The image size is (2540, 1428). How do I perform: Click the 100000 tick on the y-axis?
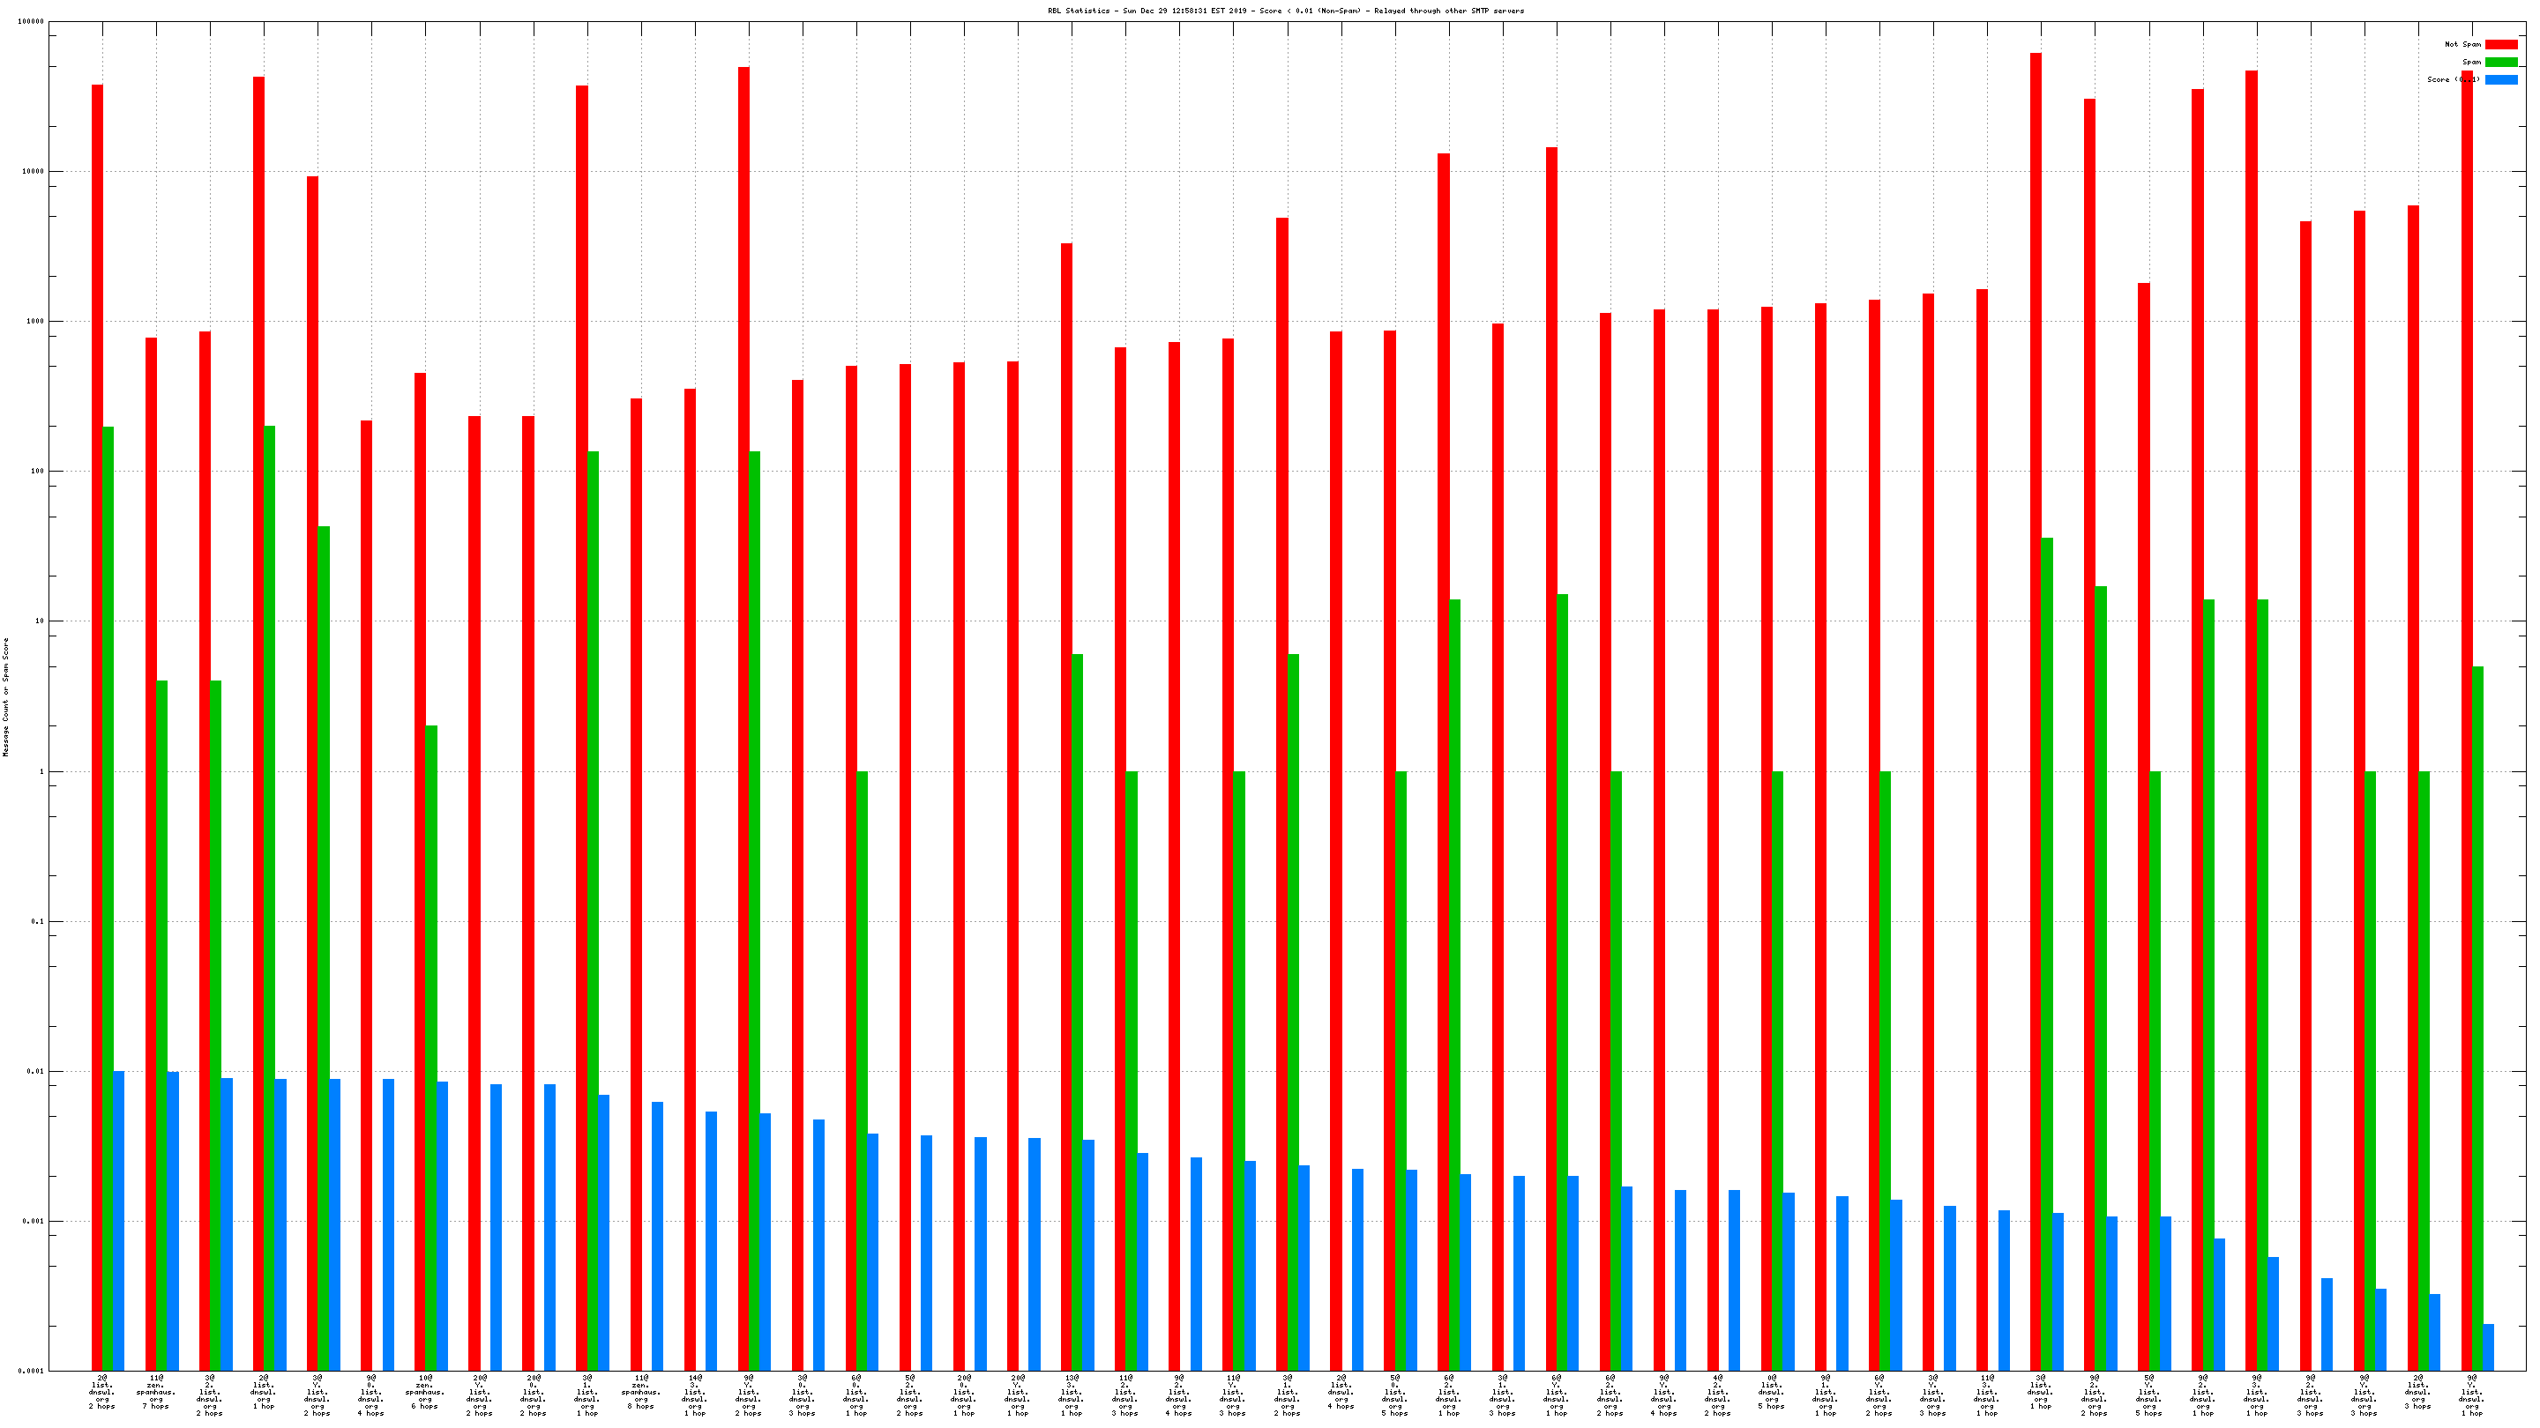click(x=30, y=22)
